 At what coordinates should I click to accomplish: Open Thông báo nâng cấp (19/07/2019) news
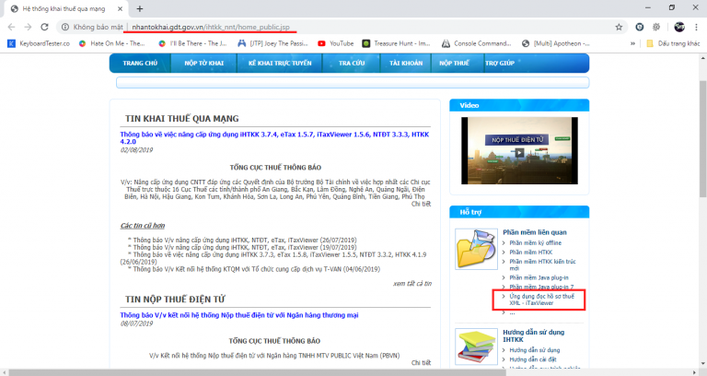click(x=245, y=247)
